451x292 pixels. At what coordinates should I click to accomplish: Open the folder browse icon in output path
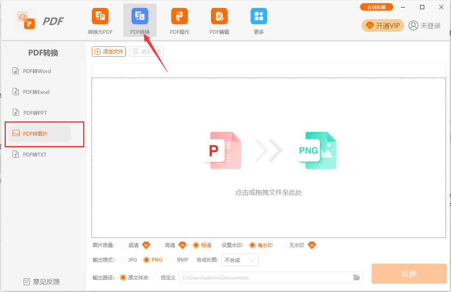point(356,277)
